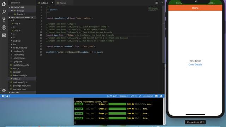226x127 pixels.
Task: Focus the terminal prompt cursor
Action: pyautogui.click(x=75, y=123)
